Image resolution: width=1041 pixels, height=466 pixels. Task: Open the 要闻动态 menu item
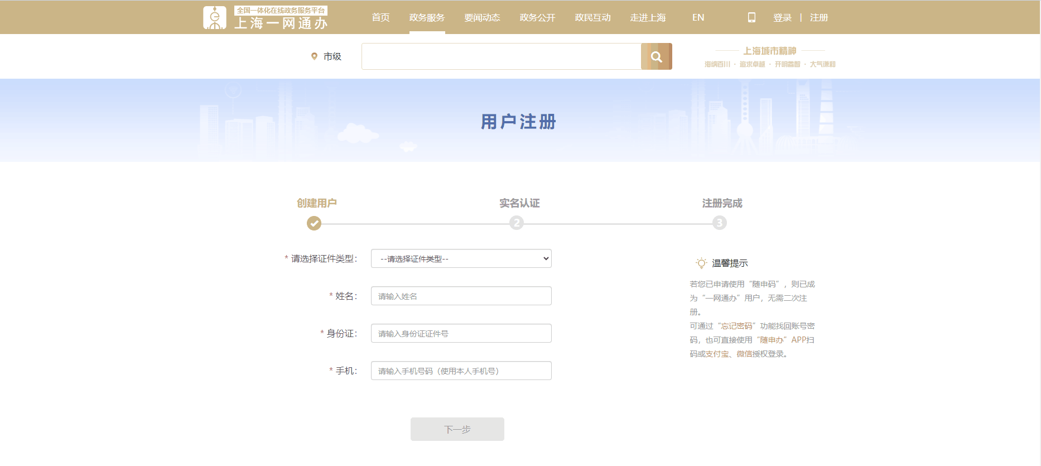(482, 17)
